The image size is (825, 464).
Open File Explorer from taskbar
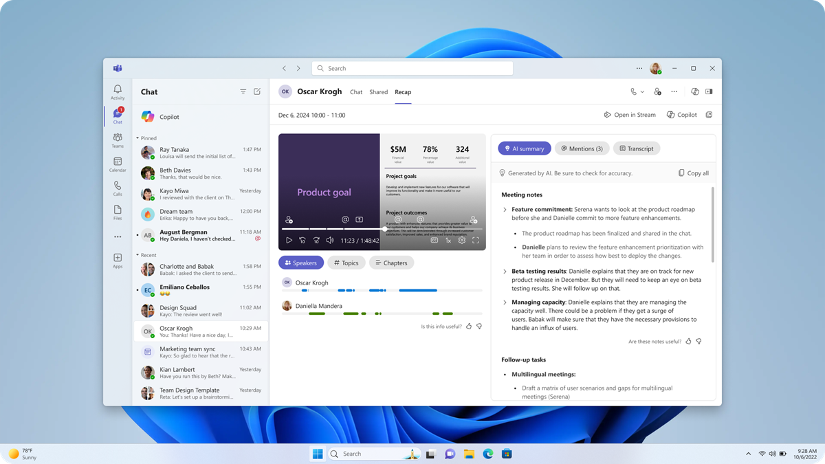coord(469,454)
